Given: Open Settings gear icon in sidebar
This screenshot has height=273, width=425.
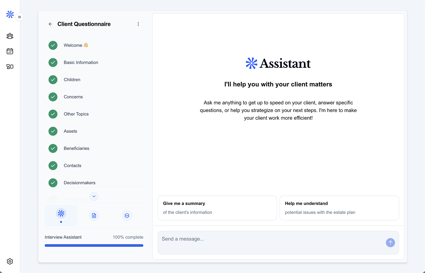Looking at the screenshot, I should click(10, 261).
